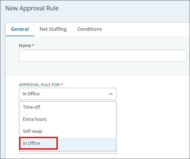
Task: Switch to the General tab
Action: 20,29
